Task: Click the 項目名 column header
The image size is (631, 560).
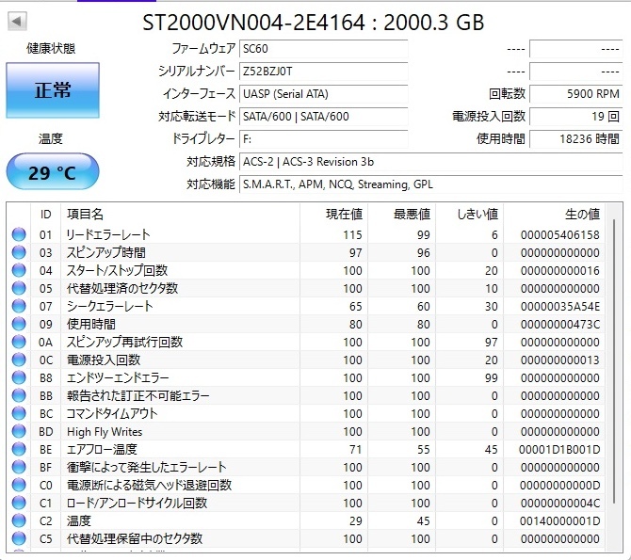Action: (180, 214)
